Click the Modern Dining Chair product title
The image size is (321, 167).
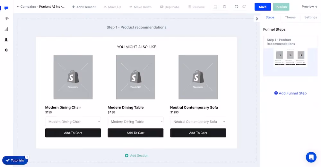[x=63, y=107]
